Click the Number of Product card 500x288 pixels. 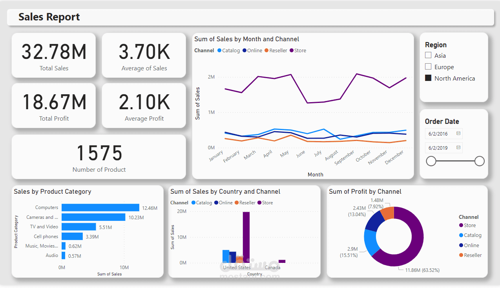(x=99, y=157)
